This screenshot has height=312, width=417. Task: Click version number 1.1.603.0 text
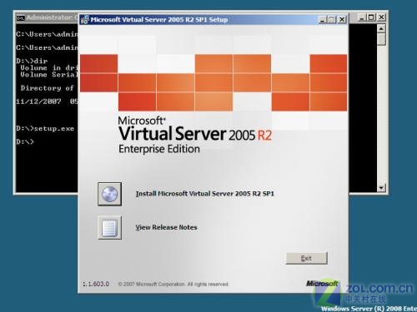coord(96,284)
